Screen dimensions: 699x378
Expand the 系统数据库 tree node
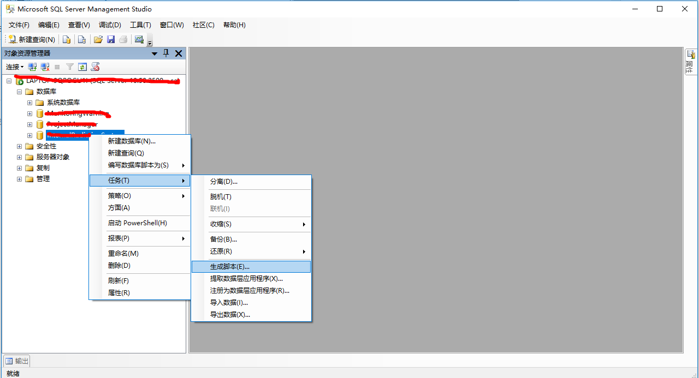[29, 102]
